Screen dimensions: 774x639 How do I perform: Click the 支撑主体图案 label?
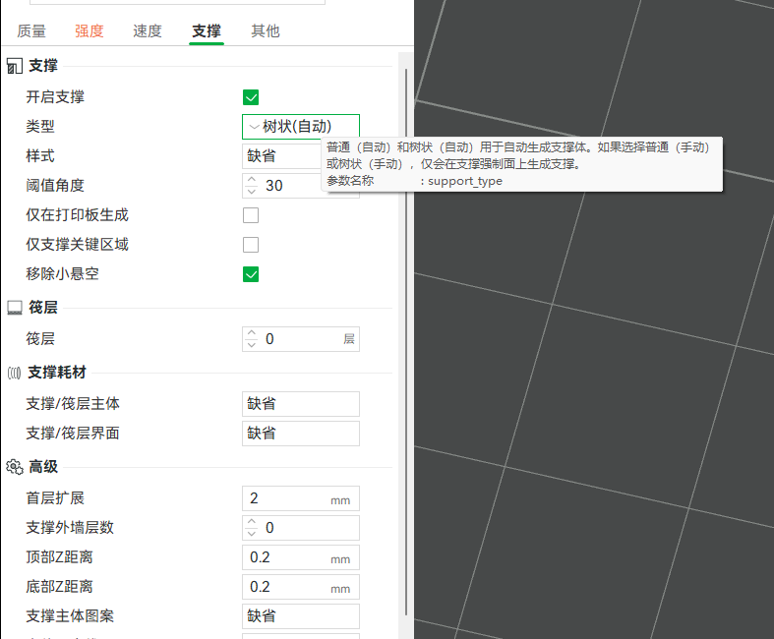point(70,616)
